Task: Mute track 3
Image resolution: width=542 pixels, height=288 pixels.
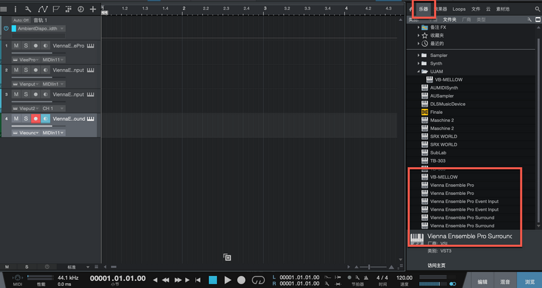Action: (x=16, y=94)
